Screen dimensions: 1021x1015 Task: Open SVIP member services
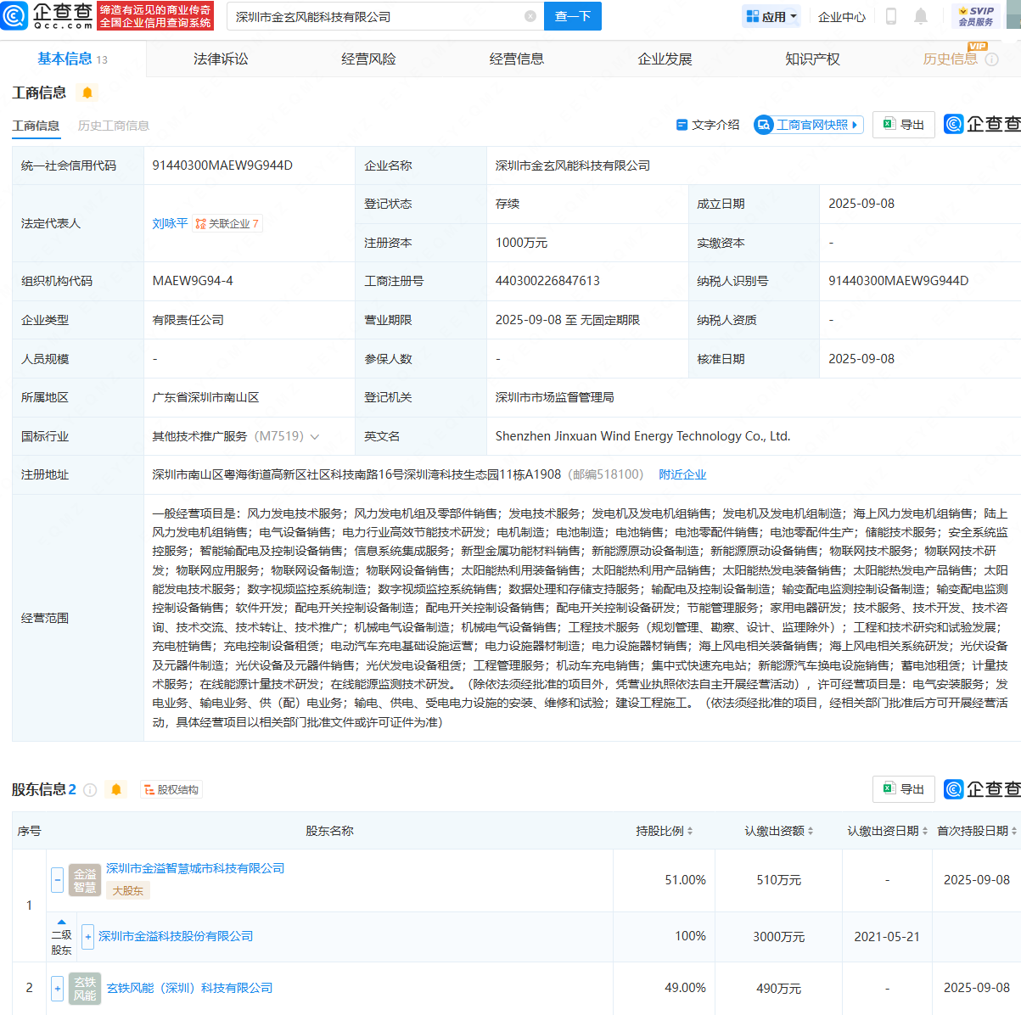pyautogui.click(x=976, y=16)
